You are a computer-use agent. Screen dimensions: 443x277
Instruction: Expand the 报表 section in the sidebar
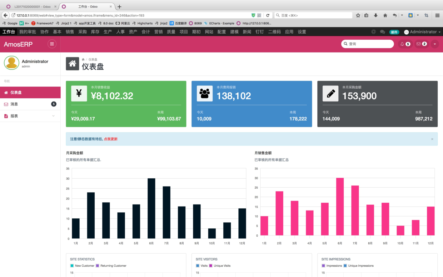(30, 116)
